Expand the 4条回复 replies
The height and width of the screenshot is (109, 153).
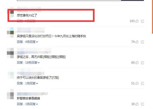pos(32,42)
